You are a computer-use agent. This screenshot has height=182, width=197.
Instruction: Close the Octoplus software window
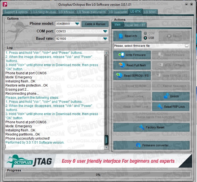click(192, 4)
